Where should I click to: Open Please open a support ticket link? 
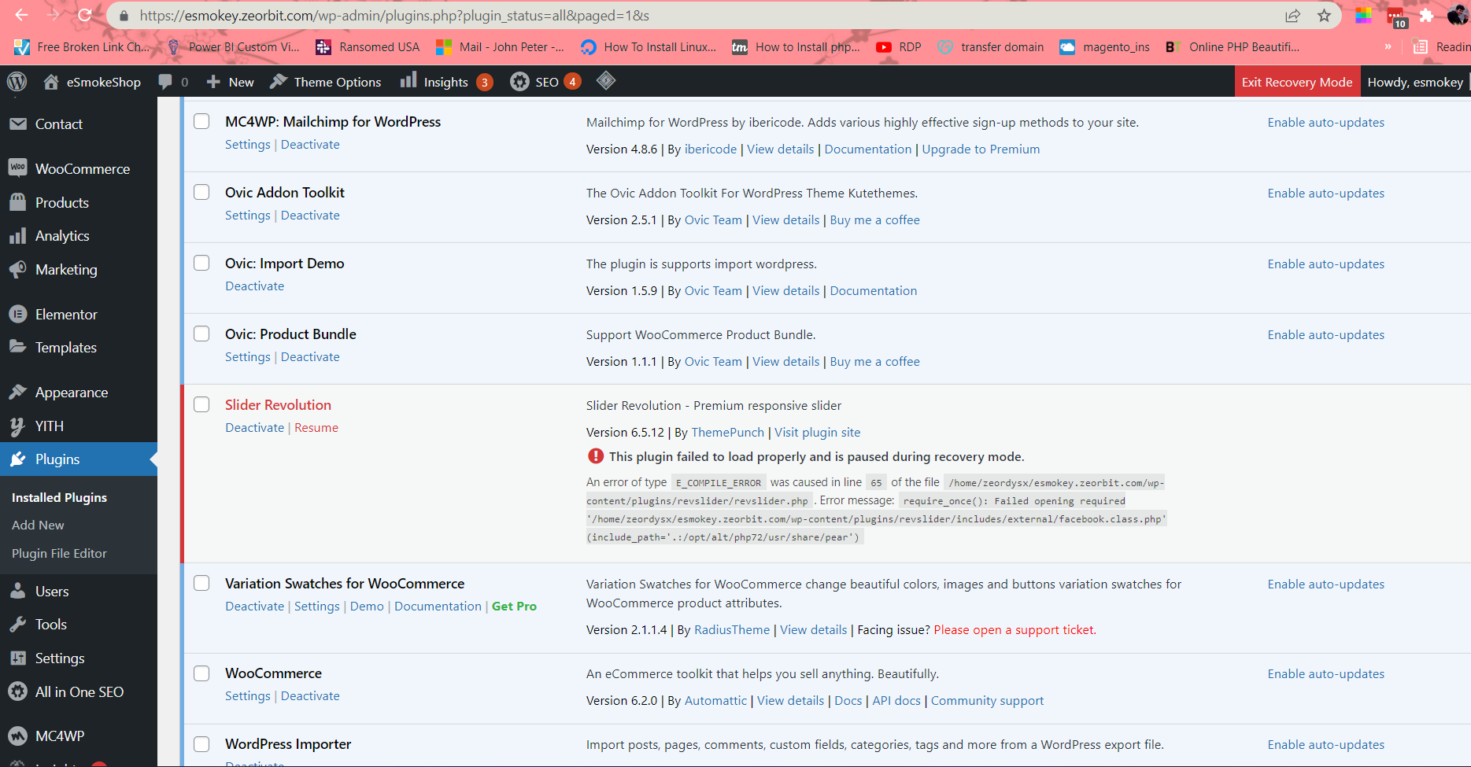coord(1015,630)
